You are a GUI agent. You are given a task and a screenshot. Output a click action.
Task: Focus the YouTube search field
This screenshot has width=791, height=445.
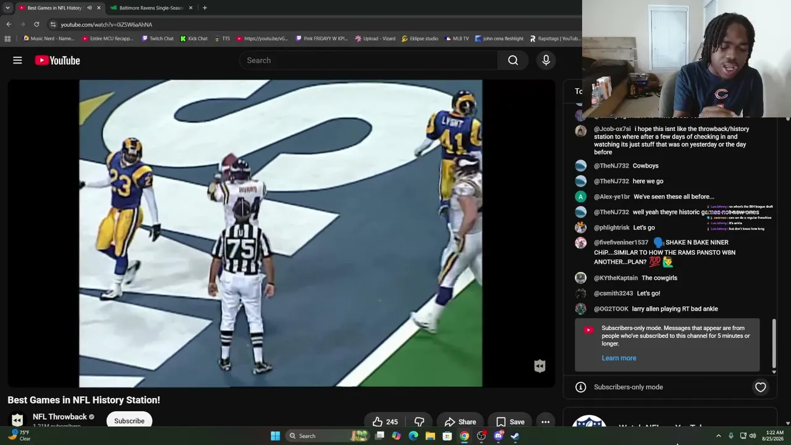[x=368, y=60]
